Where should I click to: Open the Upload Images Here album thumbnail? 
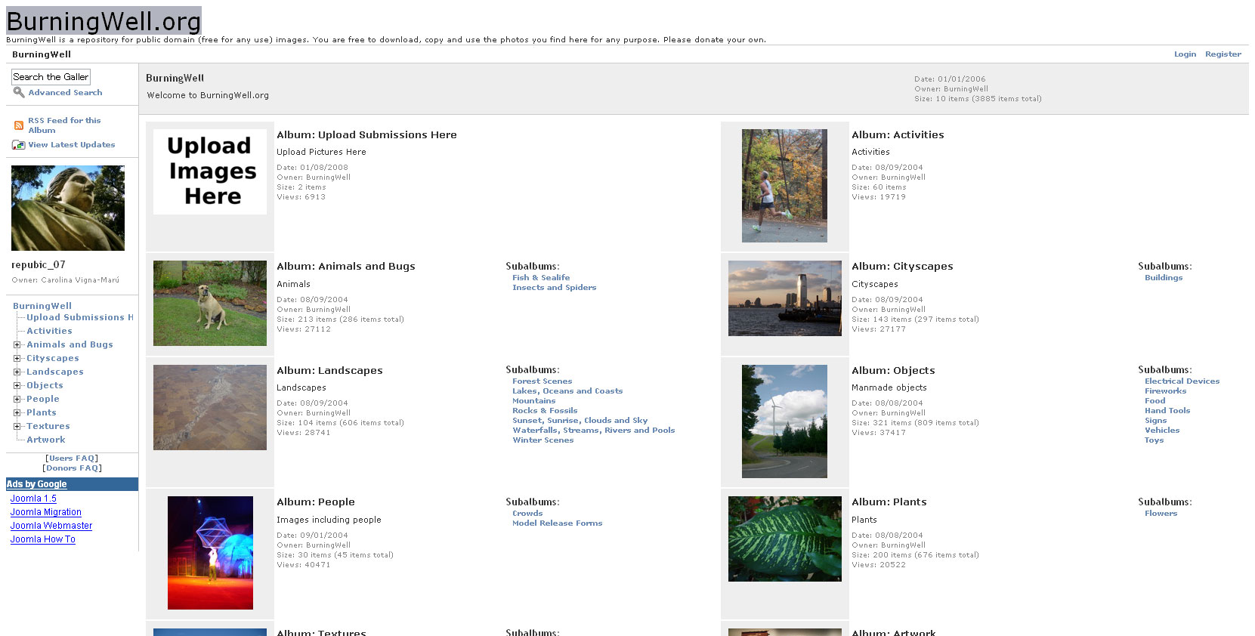pyautogui.click(x=209, y=171)
